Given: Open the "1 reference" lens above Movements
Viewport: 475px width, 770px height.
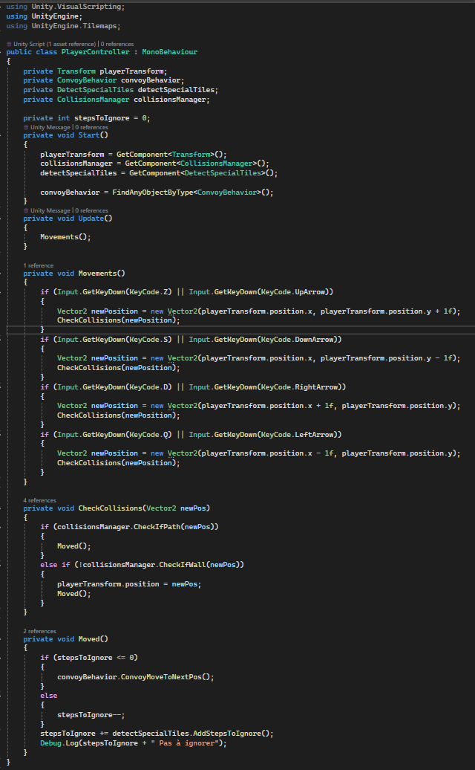Looking at the screenshot, I should [39, 265].
